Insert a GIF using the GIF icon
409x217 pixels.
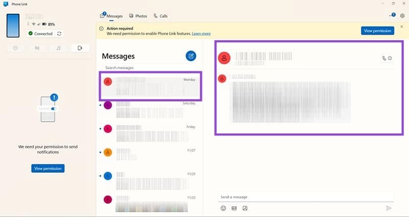pyautogui.click(x=234, y=208)
